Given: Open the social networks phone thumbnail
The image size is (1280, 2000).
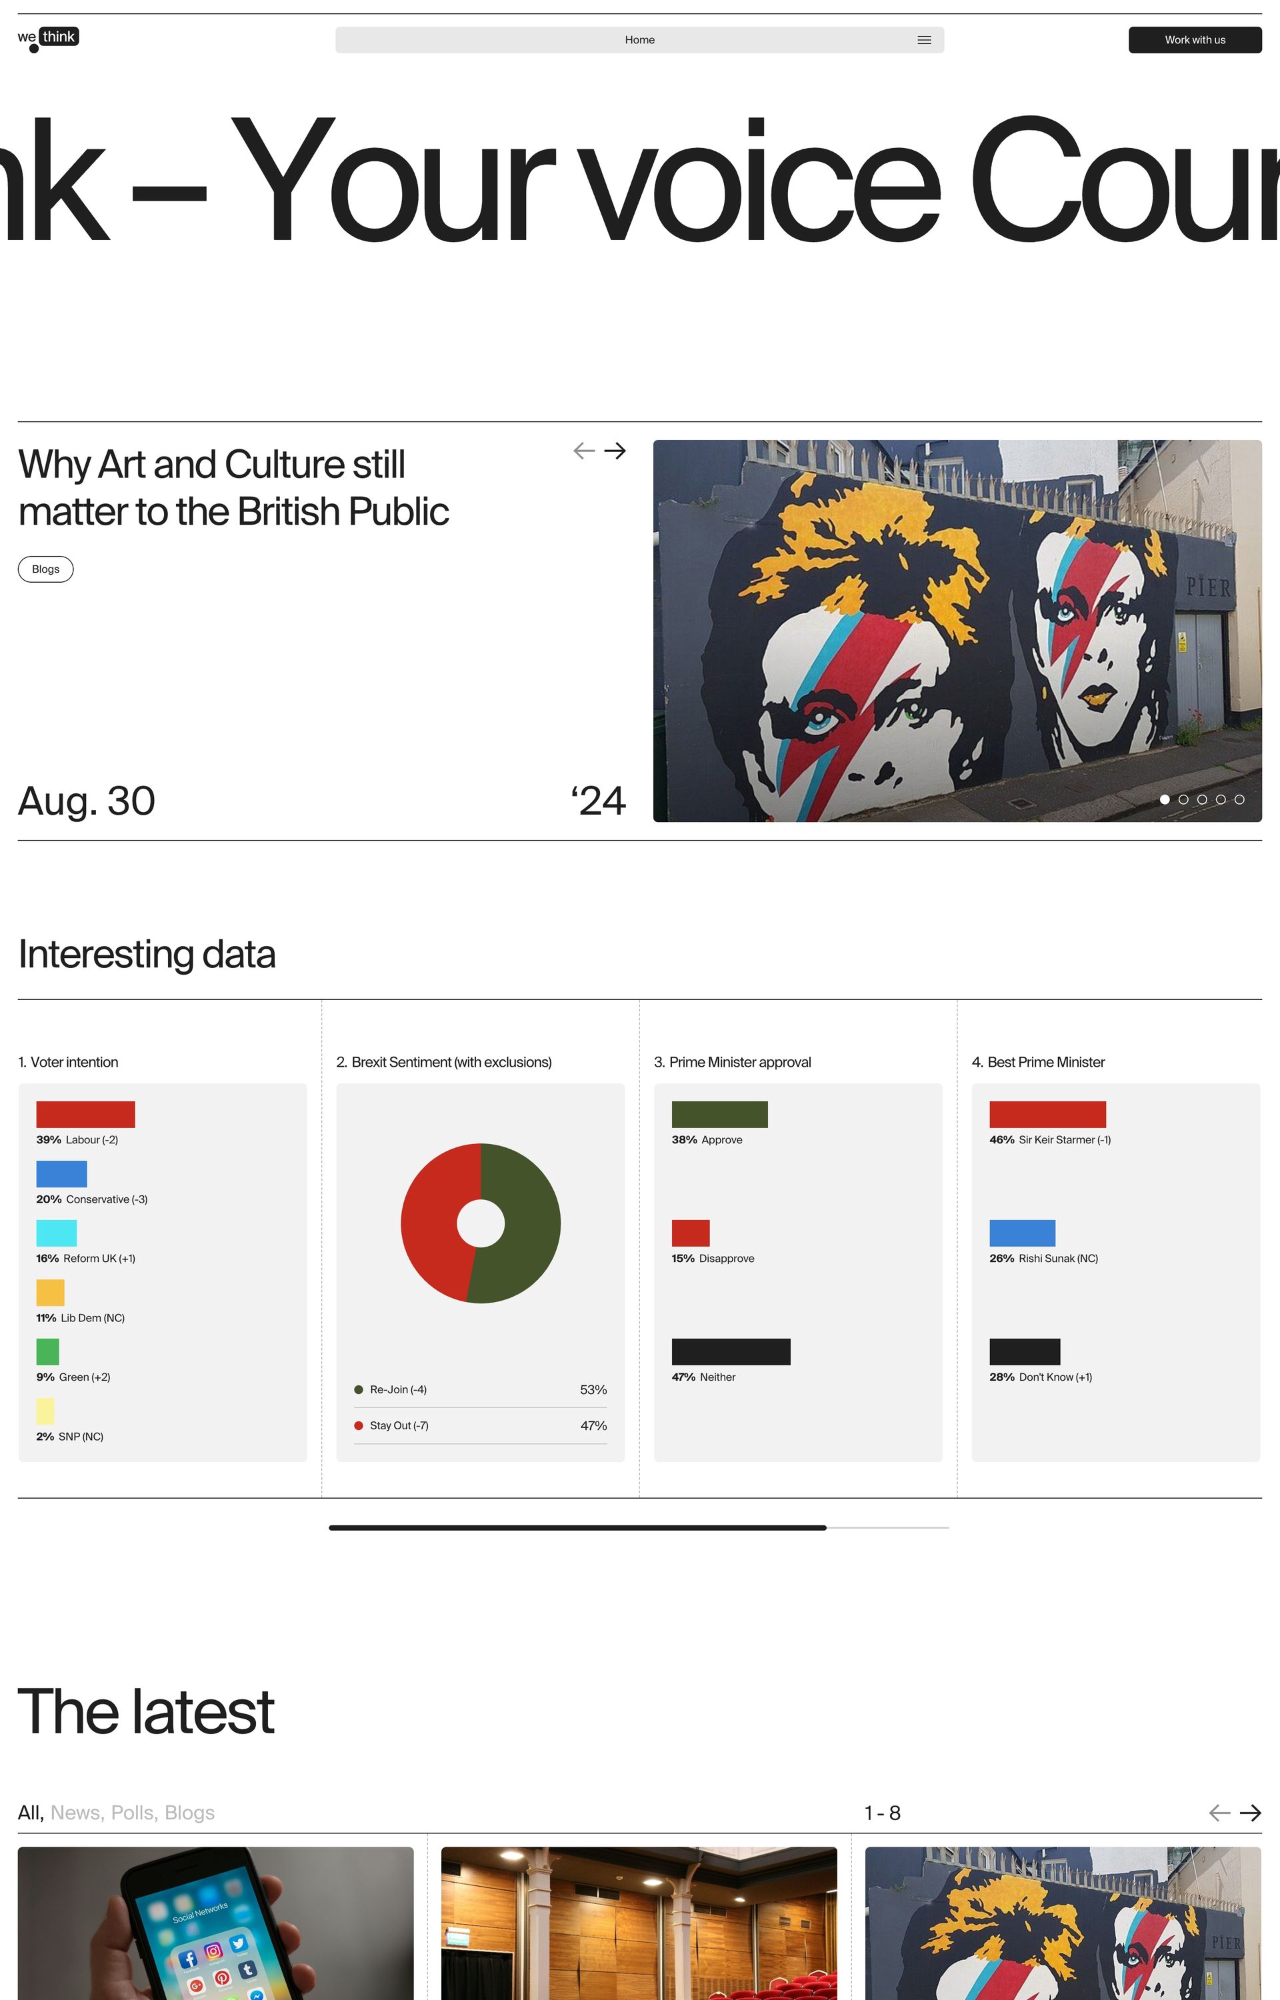Looking at the screenshot, I should (215, 1923).
